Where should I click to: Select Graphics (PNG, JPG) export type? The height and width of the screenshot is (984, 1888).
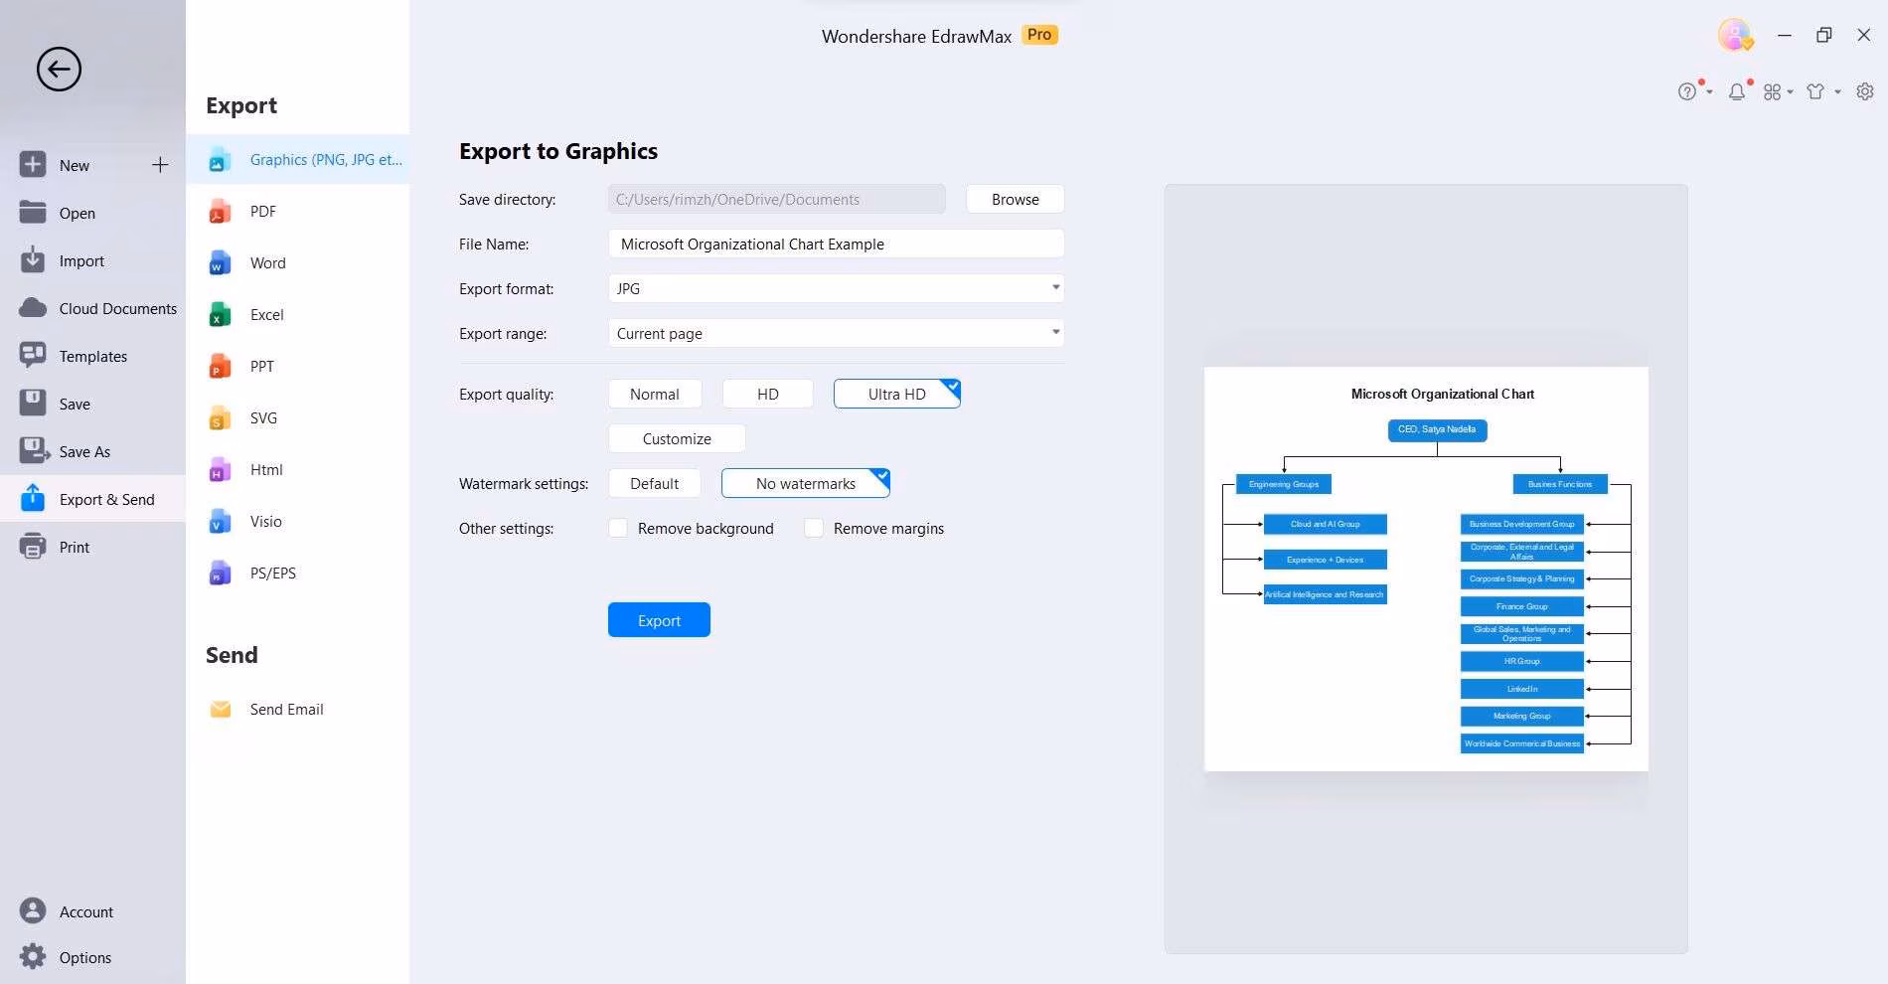(298, 159)
